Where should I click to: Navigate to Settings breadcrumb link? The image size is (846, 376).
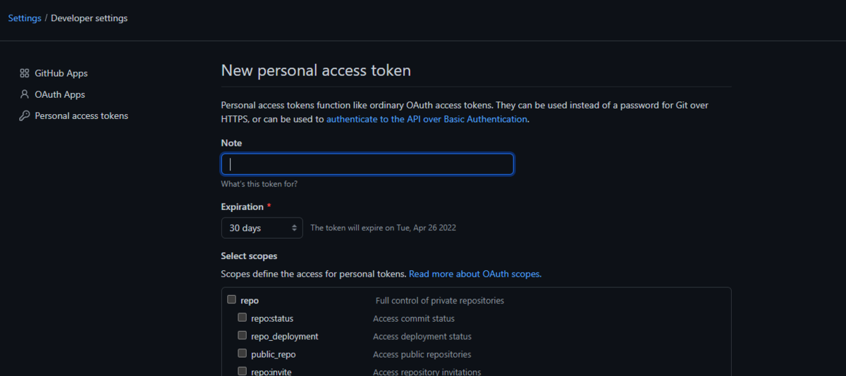pyautogui.click(x=25, y=18)
